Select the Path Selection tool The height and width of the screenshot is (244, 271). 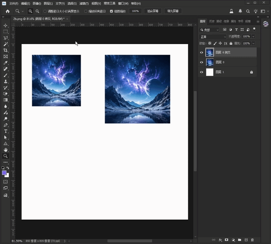tap(5, 138)
